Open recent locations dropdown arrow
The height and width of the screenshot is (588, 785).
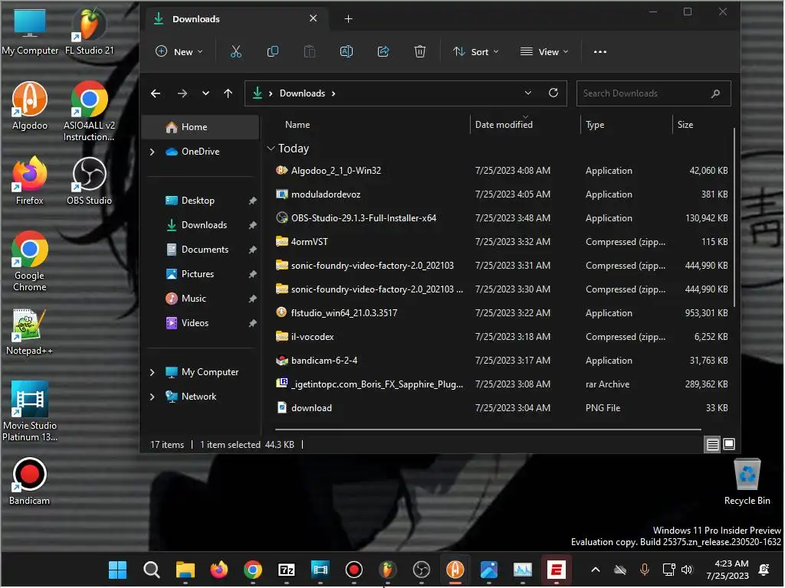tap(205, 93)
